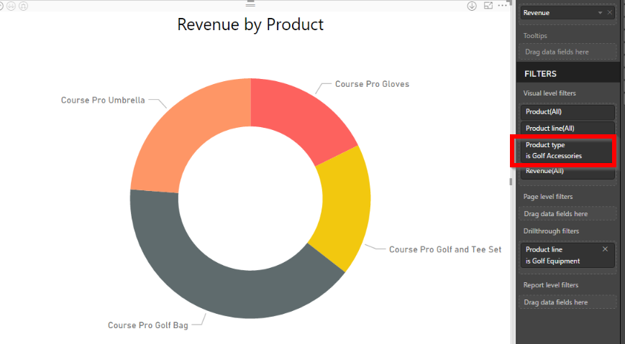Click the go to next level icon

click(x=11, y=6)
